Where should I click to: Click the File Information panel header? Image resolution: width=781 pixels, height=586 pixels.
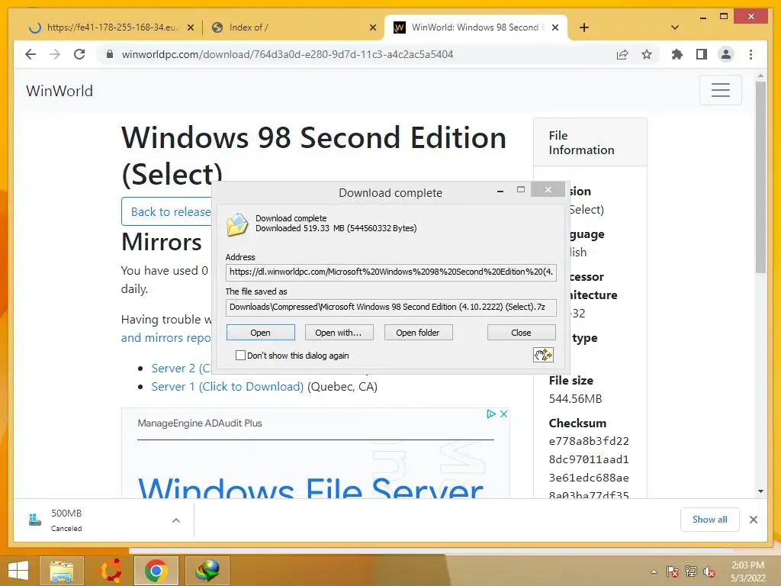(x=590, y=143)
